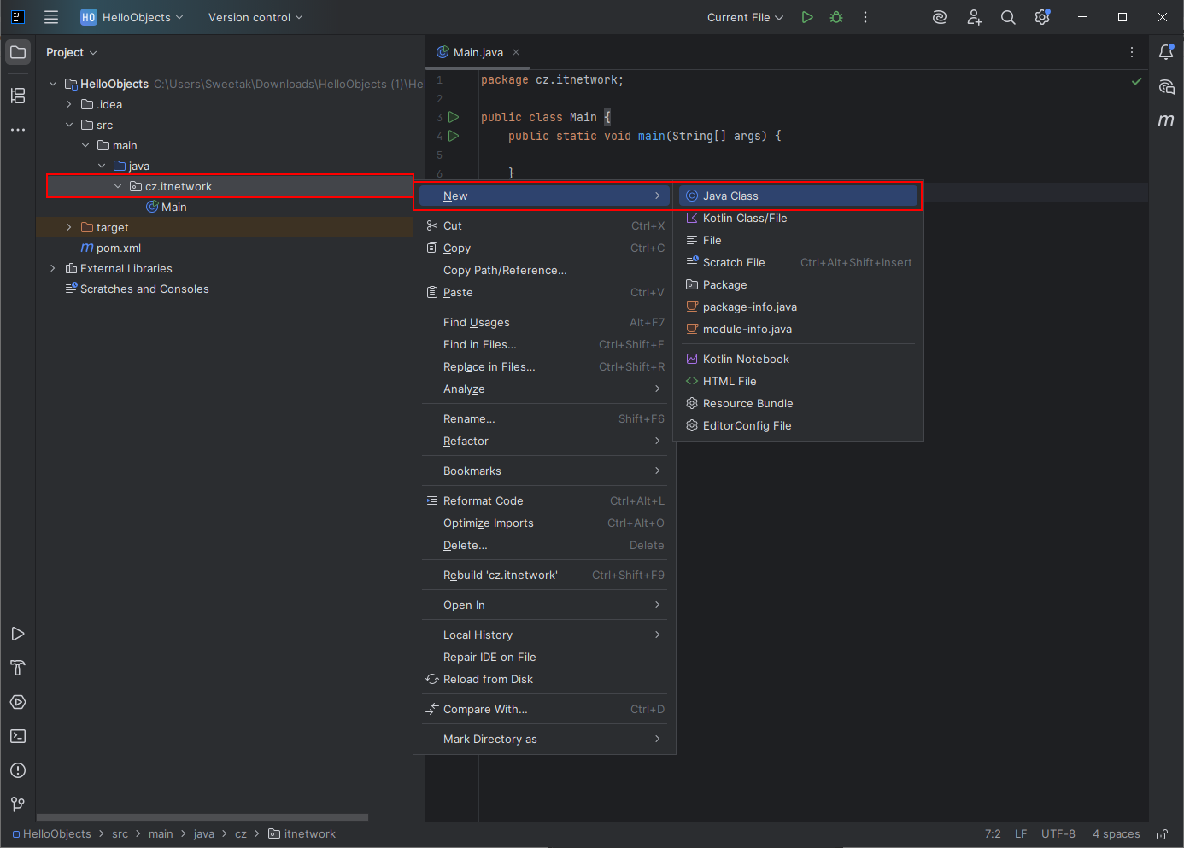Open the Services tool window icon

point(18,702)
